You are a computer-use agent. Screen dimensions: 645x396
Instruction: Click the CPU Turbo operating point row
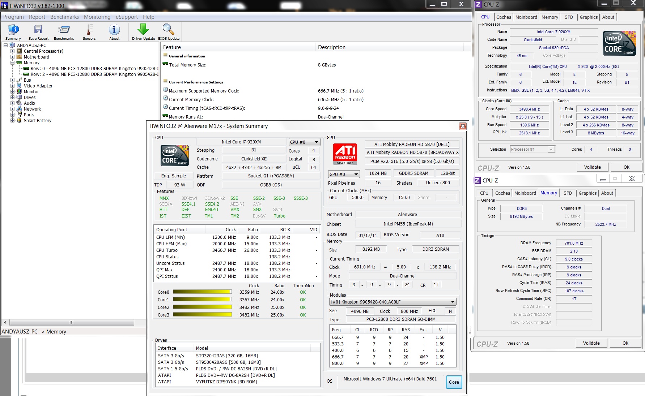pos(237,250)
